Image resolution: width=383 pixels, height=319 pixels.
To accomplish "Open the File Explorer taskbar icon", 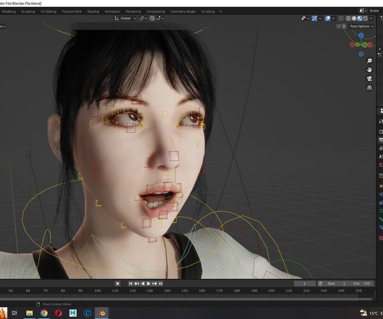I will (29, 313).
